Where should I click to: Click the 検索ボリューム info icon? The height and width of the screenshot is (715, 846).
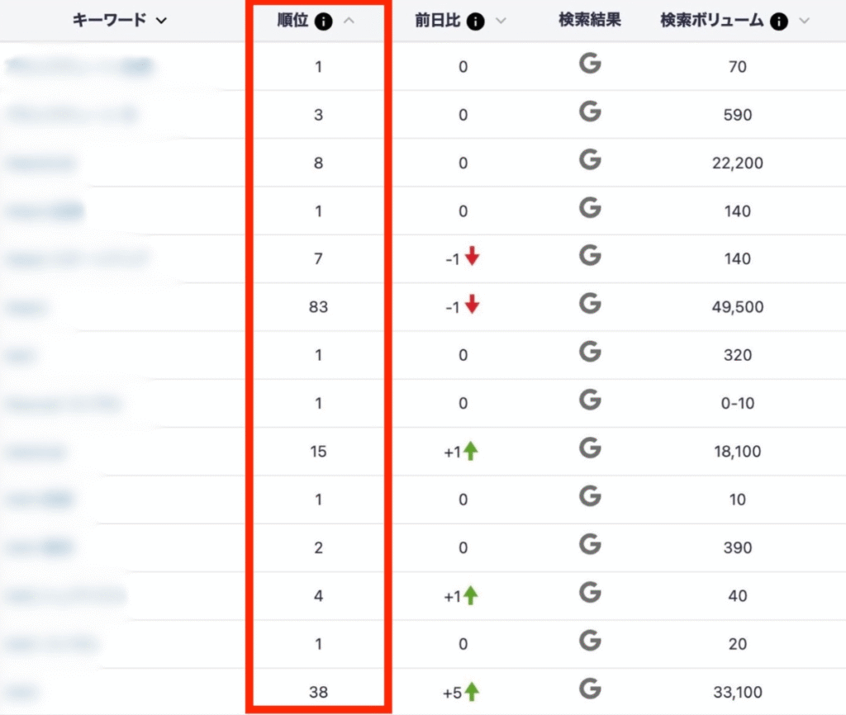[x=778, y=21]
